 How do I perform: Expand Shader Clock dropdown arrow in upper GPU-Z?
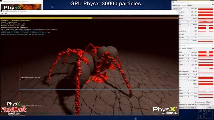pos(188,15)
